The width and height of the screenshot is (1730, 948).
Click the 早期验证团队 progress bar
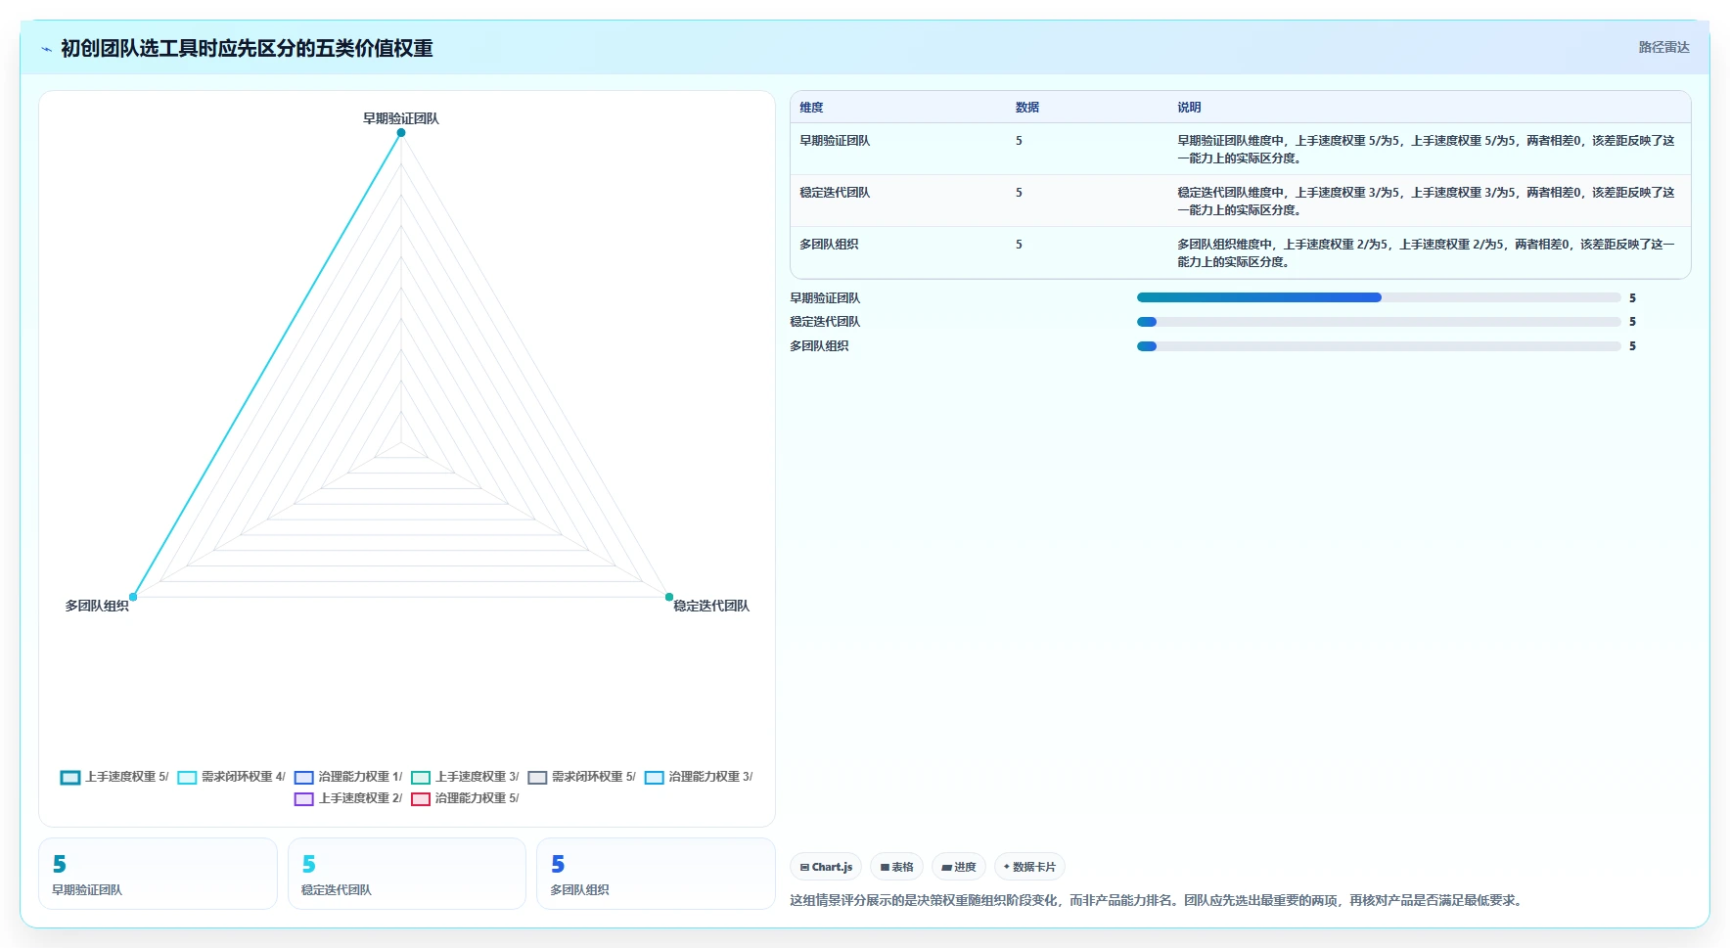[x=1379, y=297]
